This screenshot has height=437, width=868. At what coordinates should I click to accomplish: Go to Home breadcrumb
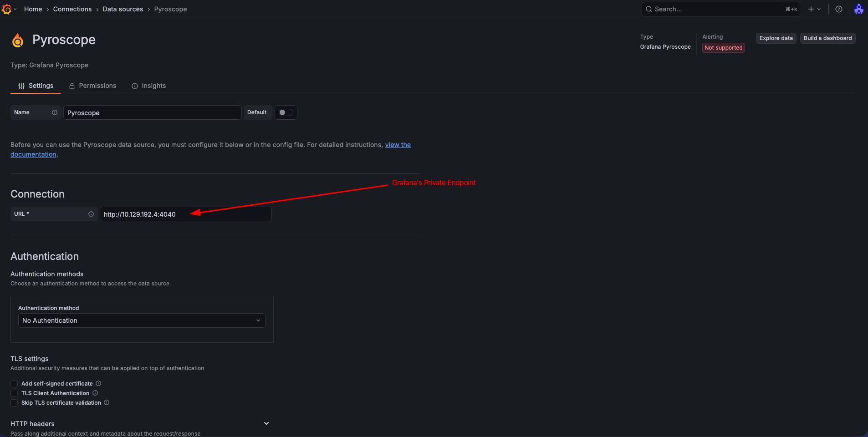[x=33, y=9]
